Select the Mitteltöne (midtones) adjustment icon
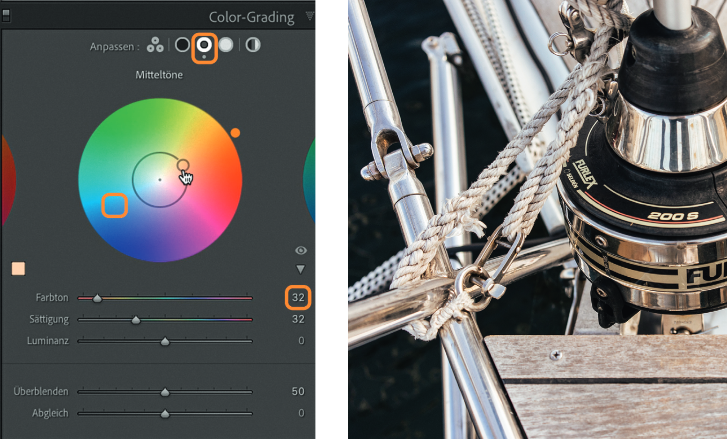 point(204,45)
